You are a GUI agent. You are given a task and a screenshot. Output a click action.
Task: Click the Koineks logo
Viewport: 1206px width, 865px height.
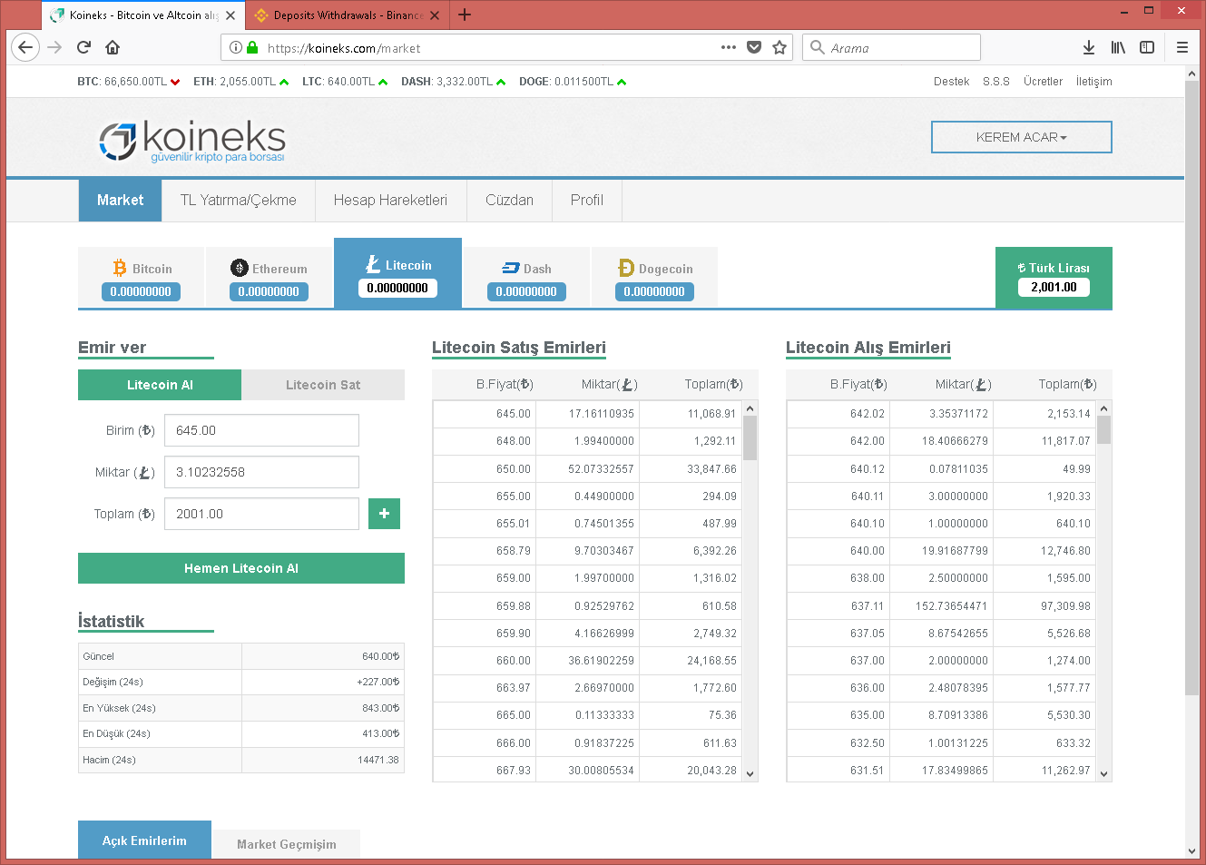(192, 141)
